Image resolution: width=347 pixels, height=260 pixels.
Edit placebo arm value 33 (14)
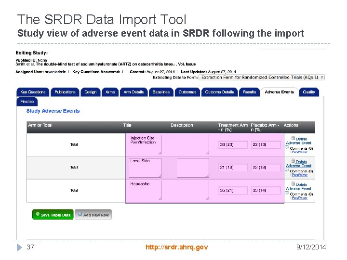[266, 190]
